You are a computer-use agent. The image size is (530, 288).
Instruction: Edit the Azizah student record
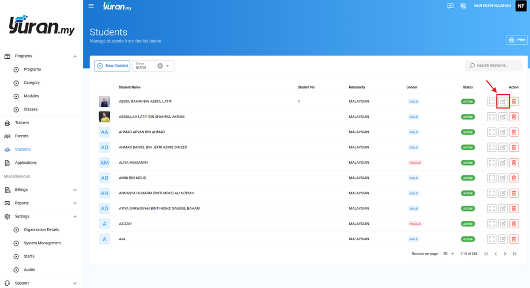503,224
